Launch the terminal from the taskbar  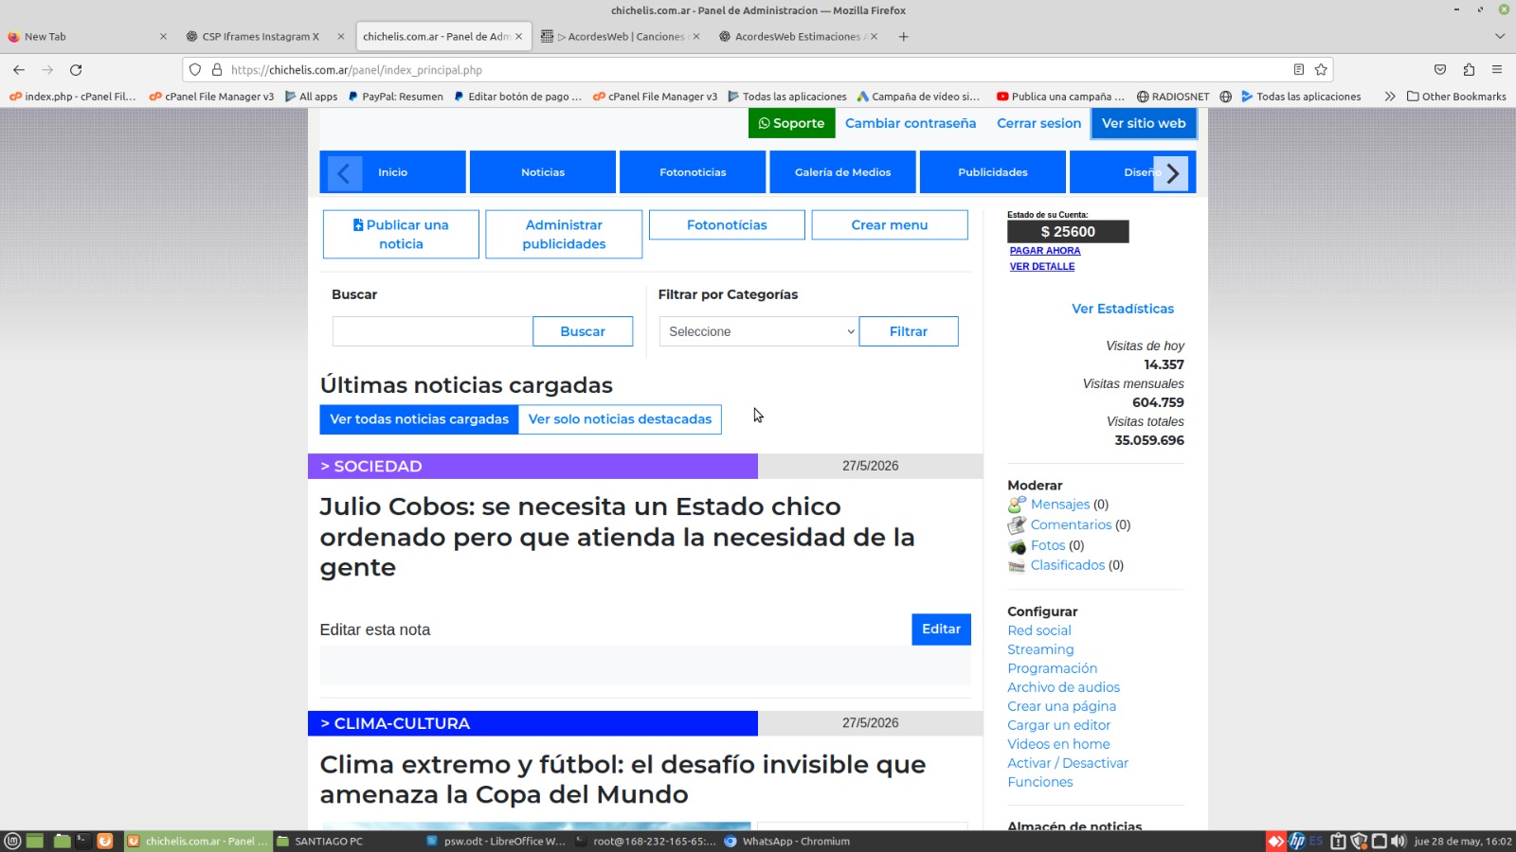[x=82, y=841]
